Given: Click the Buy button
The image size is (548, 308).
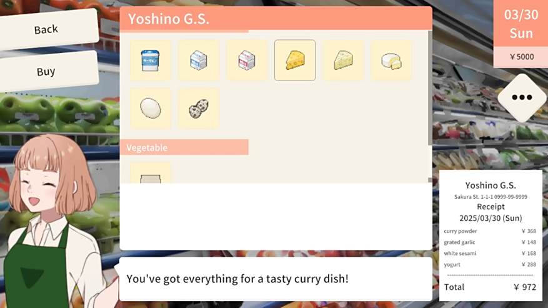Looking at the screenshot, I should [46, 72].
